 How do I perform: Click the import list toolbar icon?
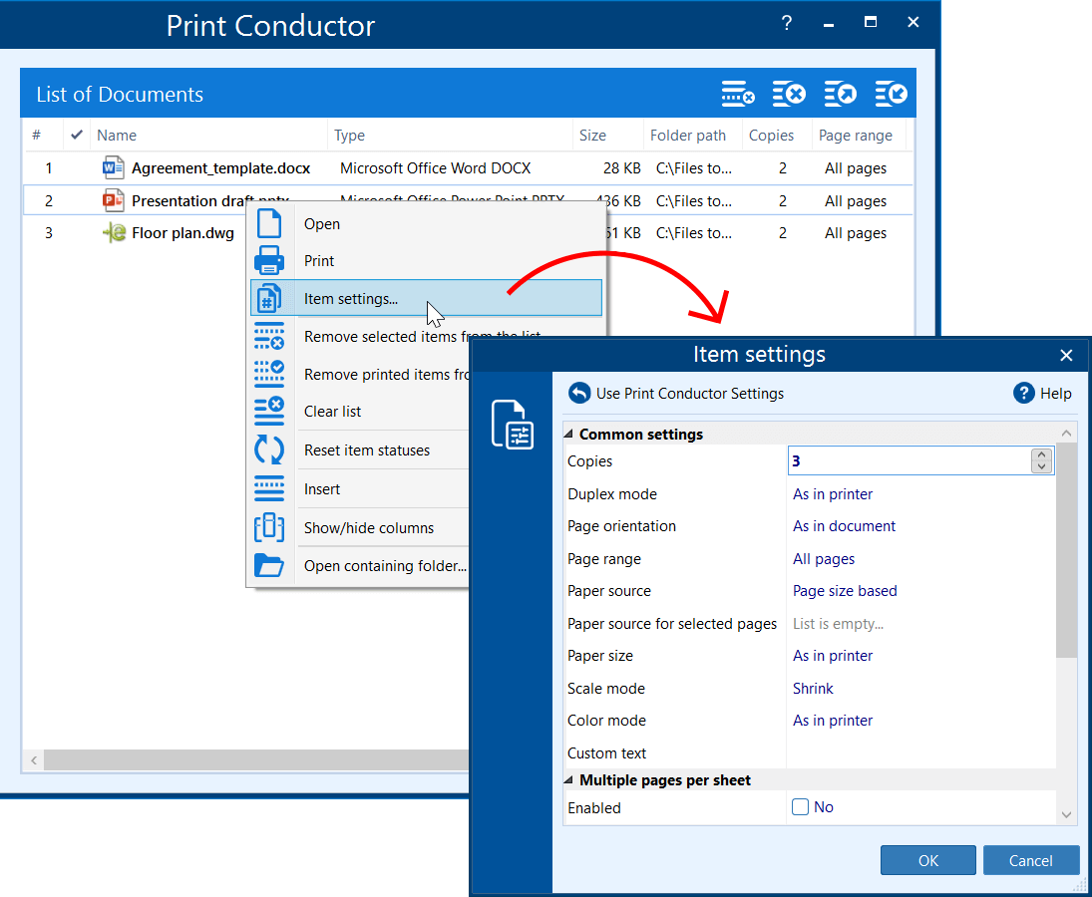(891, 95)
